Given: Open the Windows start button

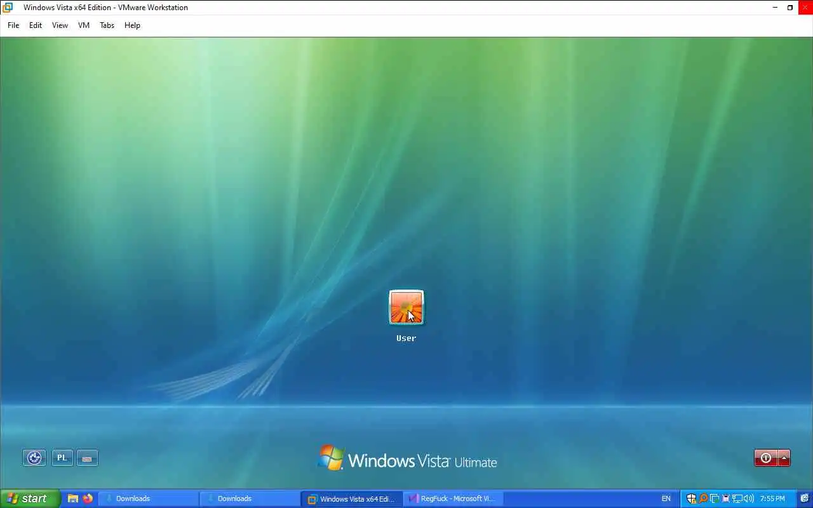Looking at the screenshot, I should 30,498.
